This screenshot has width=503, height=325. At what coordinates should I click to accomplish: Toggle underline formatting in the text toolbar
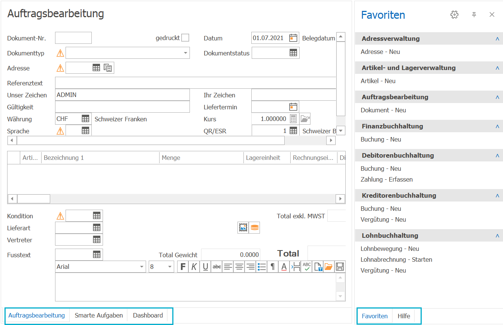coord(205,267)
